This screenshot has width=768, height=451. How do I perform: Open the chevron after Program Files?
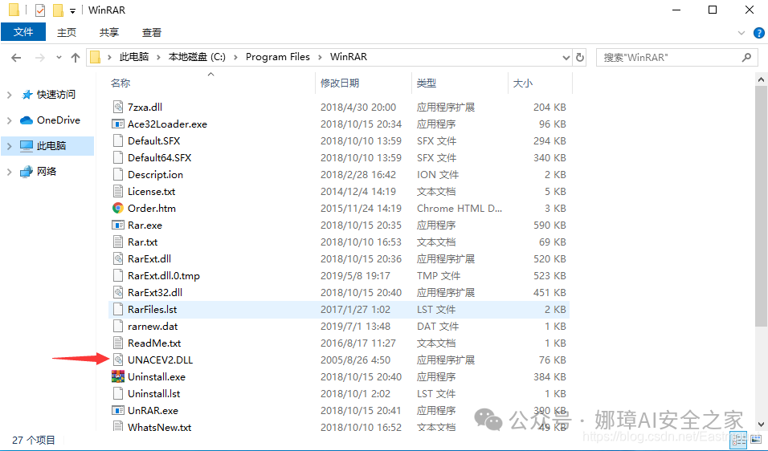[x=320, y=57]
